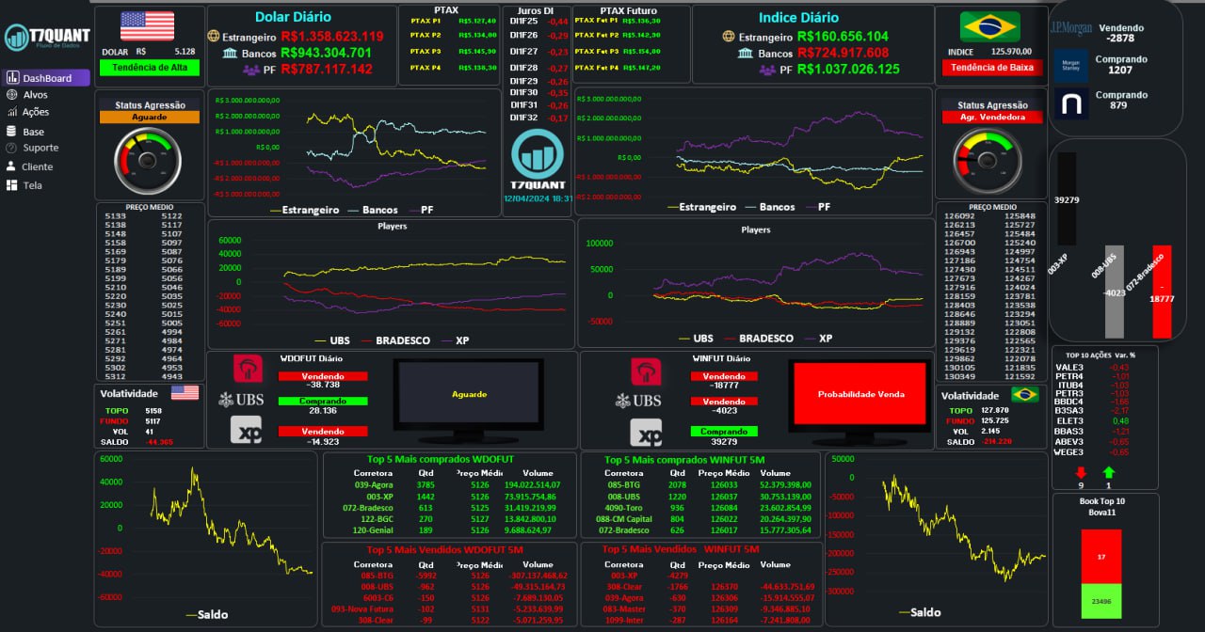Click the Ações chart icon in sidebar
Screen dimensions: 1205x632
[x=12, y=112]
